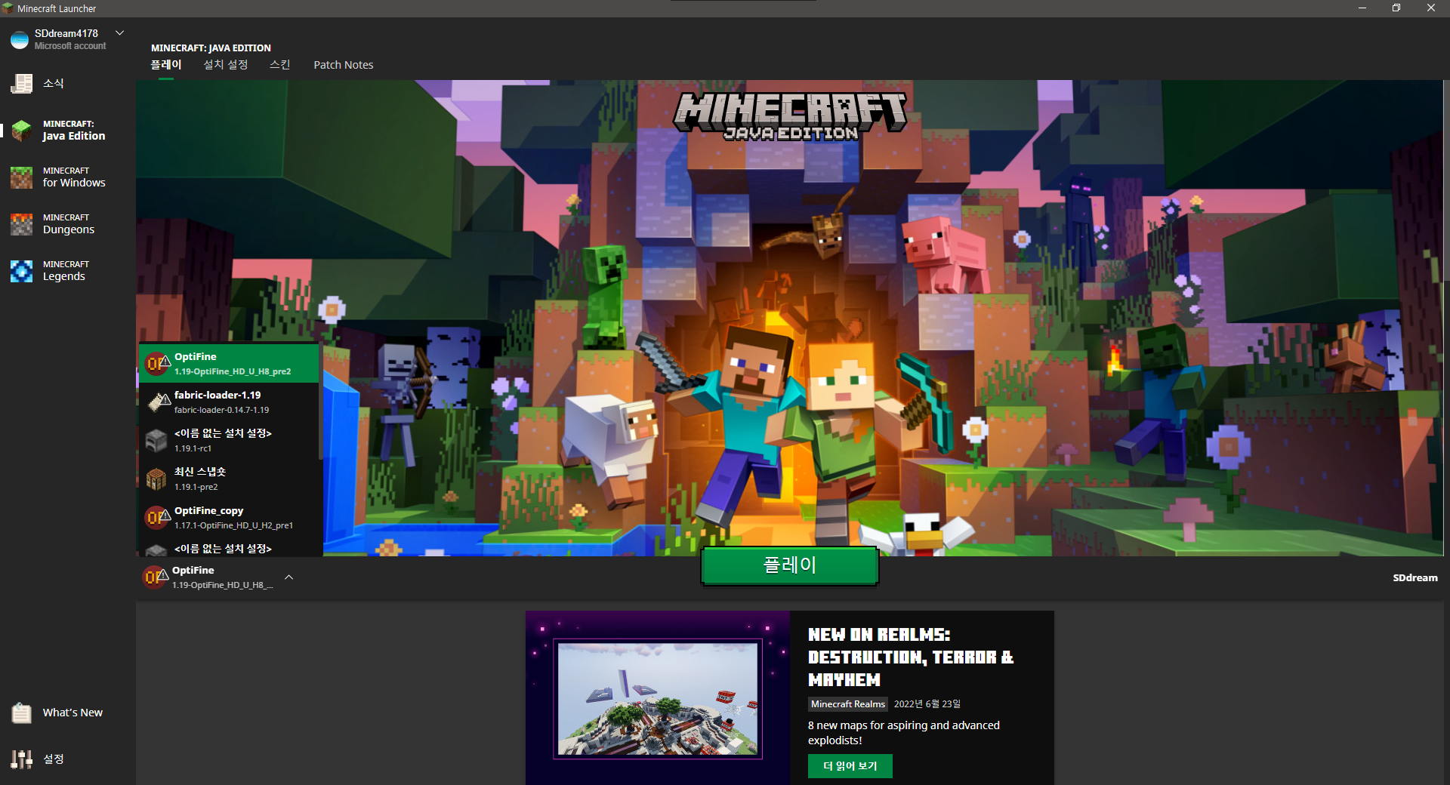The width and height of the screenshot is (1450, 785).
Task: Click the What's New label
Action: [72, 713]
